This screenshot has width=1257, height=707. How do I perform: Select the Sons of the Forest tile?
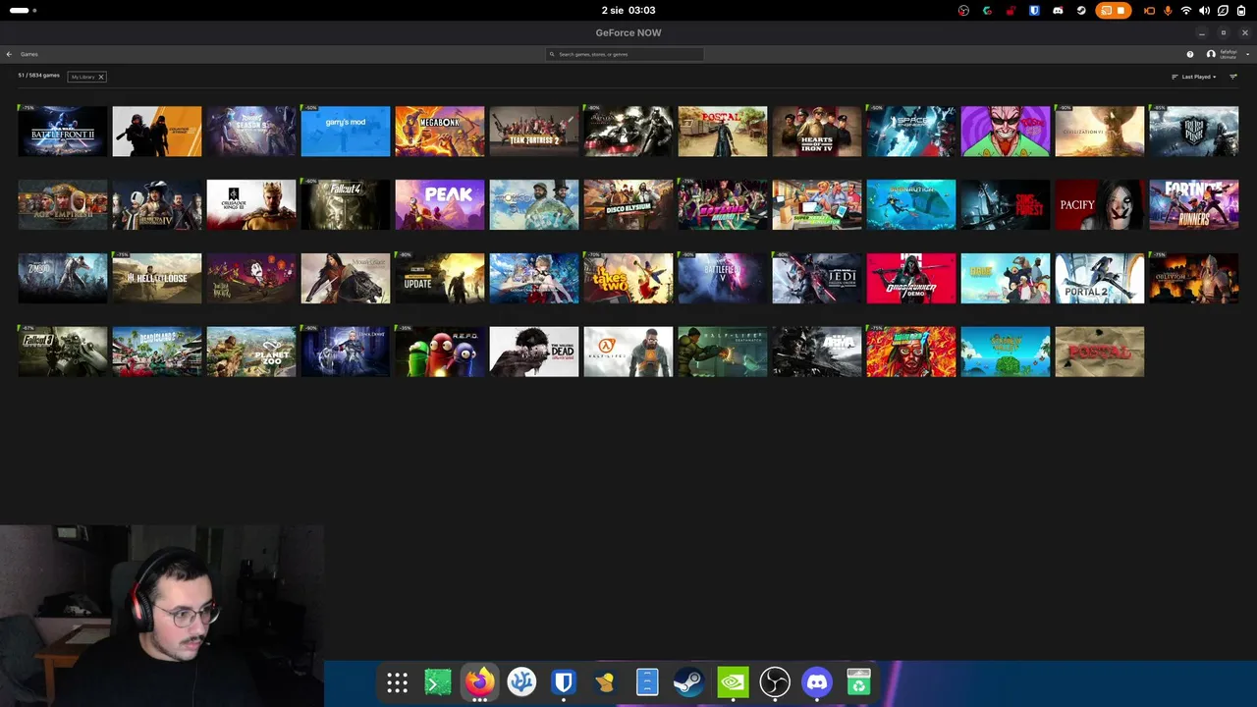tap(1006, 205)
